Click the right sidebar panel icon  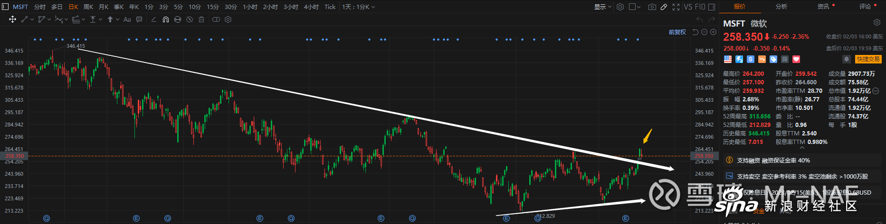click(x=712, y=7)
